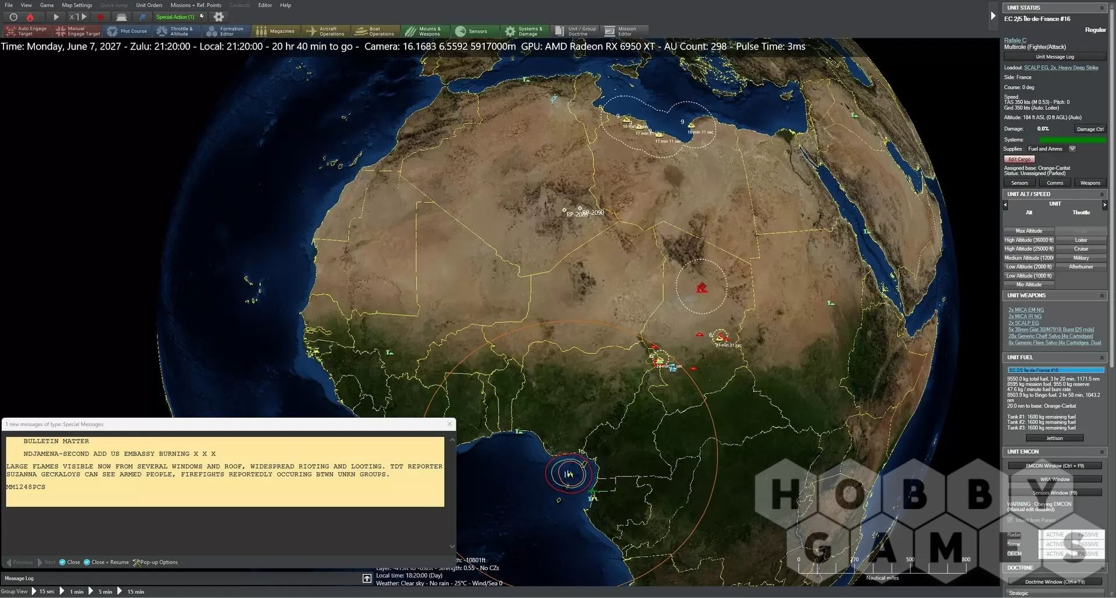The height and width of the screenshot is (598, 1116).
Task: Collapse the UNIT WEAPONS panel
Action: pos(1101,296)
